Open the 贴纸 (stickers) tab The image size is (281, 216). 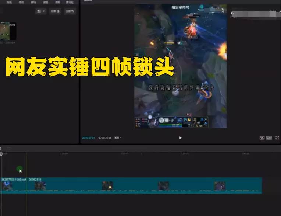point(9,2)
